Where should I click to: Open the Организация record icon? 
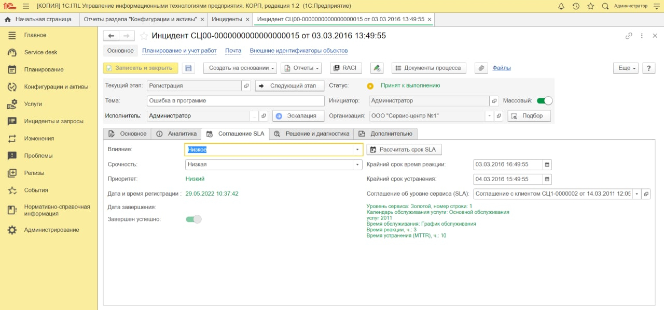[499, 116]
